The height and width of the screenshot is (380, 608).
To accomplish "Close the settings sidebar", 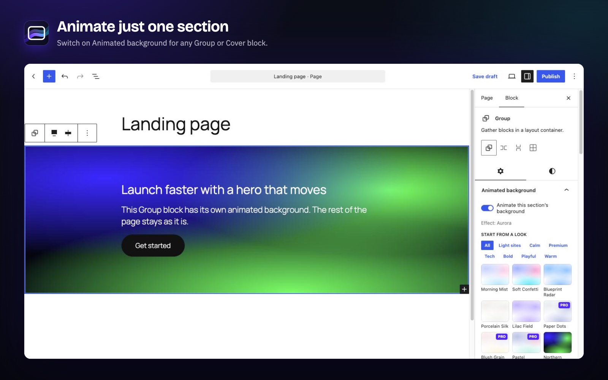I will (x=568, y=98).
